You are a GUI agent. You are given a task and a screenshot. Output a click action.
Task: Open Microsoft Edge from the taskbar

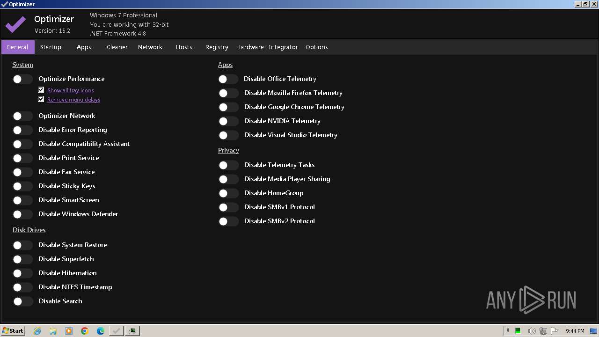[101, 331]
